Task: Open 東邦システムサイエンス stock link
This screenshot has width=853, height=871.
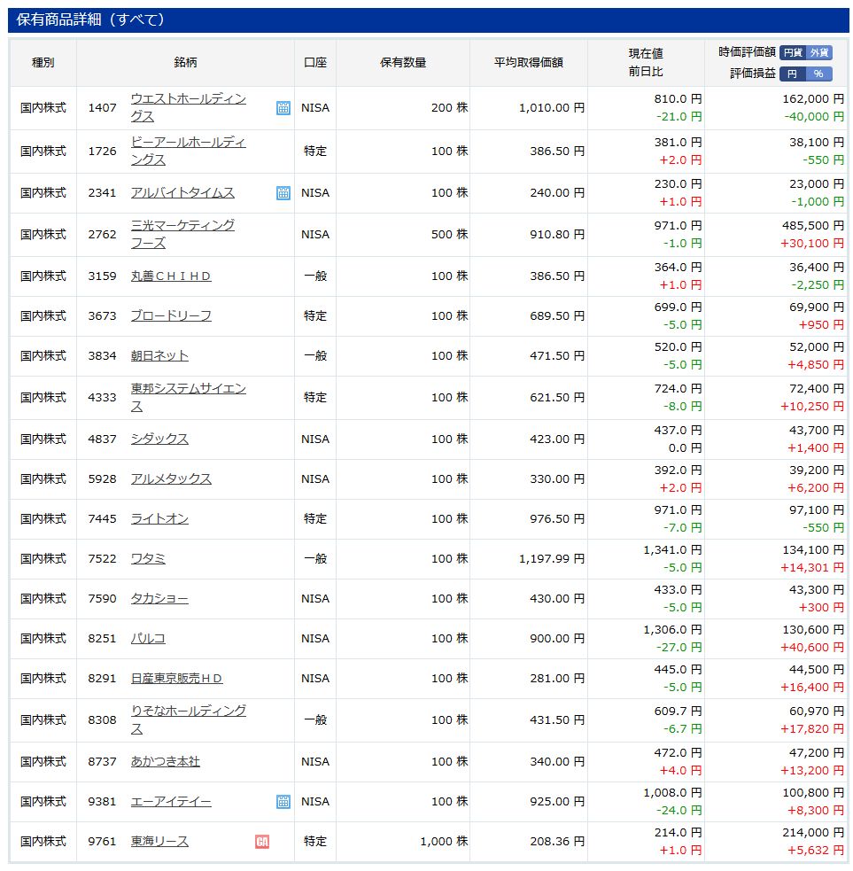Action: pyautogui.click(x=189, y=398)
